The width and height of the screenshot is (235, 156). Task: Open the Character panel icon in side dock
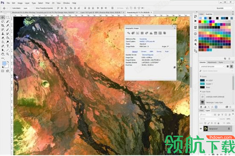coord(195,40)
